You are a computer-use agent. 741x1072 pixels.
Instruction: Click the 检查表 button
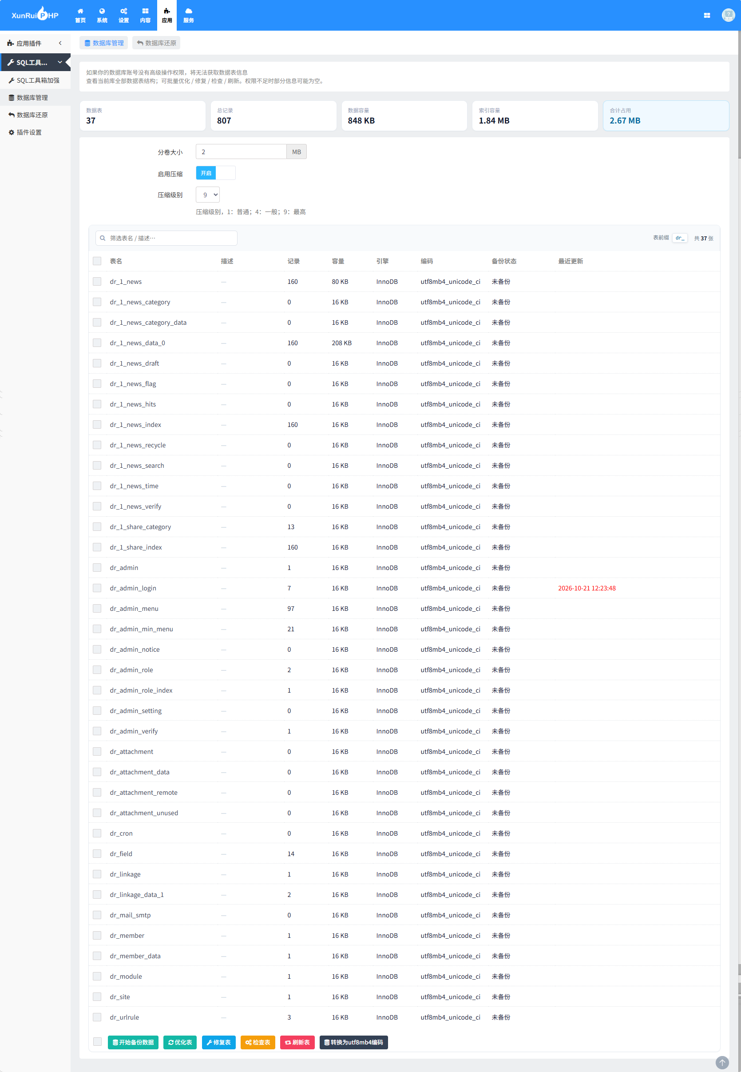(x=258, y=1042)
